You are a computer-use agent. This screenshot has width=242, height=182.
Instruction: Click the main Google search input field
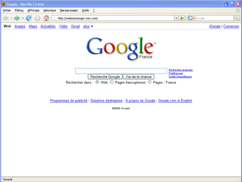click(x=121, y=71)
